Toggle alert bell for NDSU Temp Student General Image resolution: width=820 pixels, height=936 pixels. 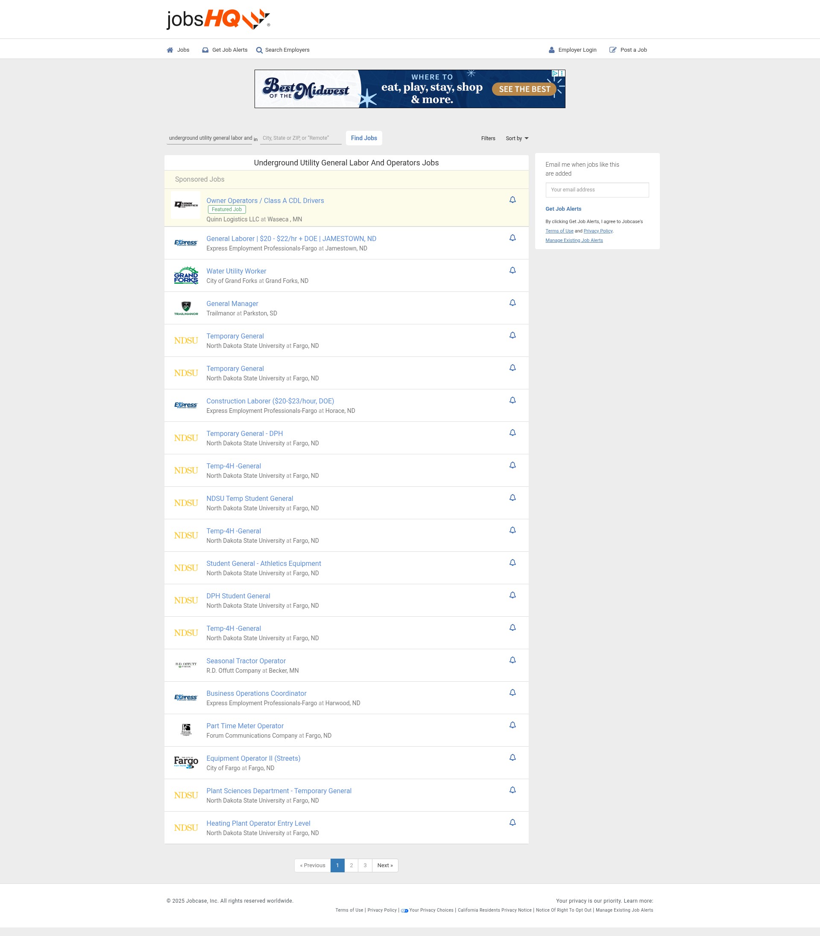[512, 498]
